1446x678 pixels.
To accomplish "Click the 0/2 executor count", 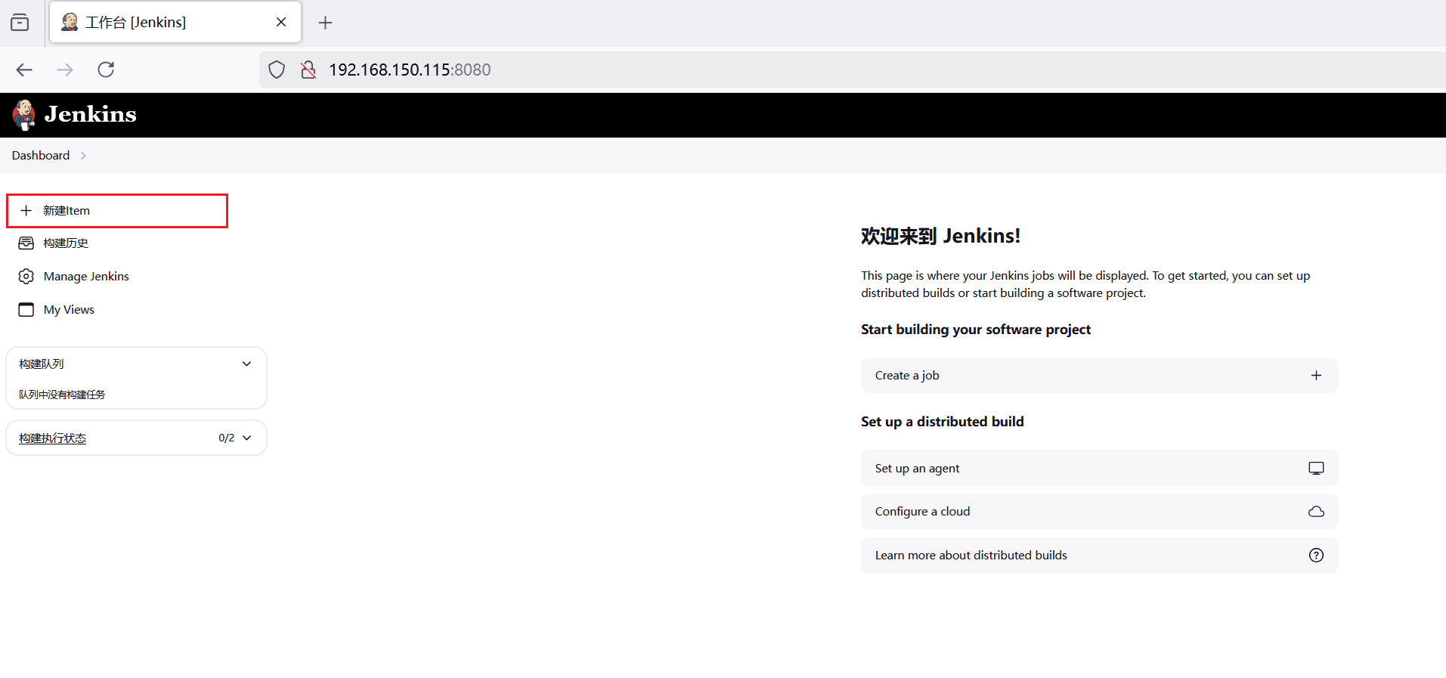I will point(227,438).
